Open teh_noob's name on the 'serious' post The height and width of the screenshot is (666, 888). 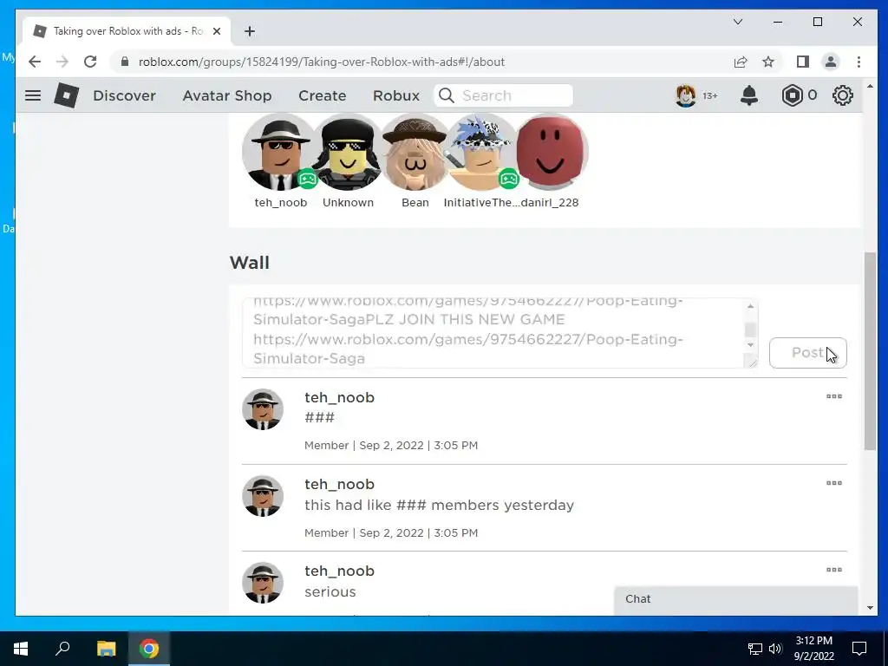(339, 571)
